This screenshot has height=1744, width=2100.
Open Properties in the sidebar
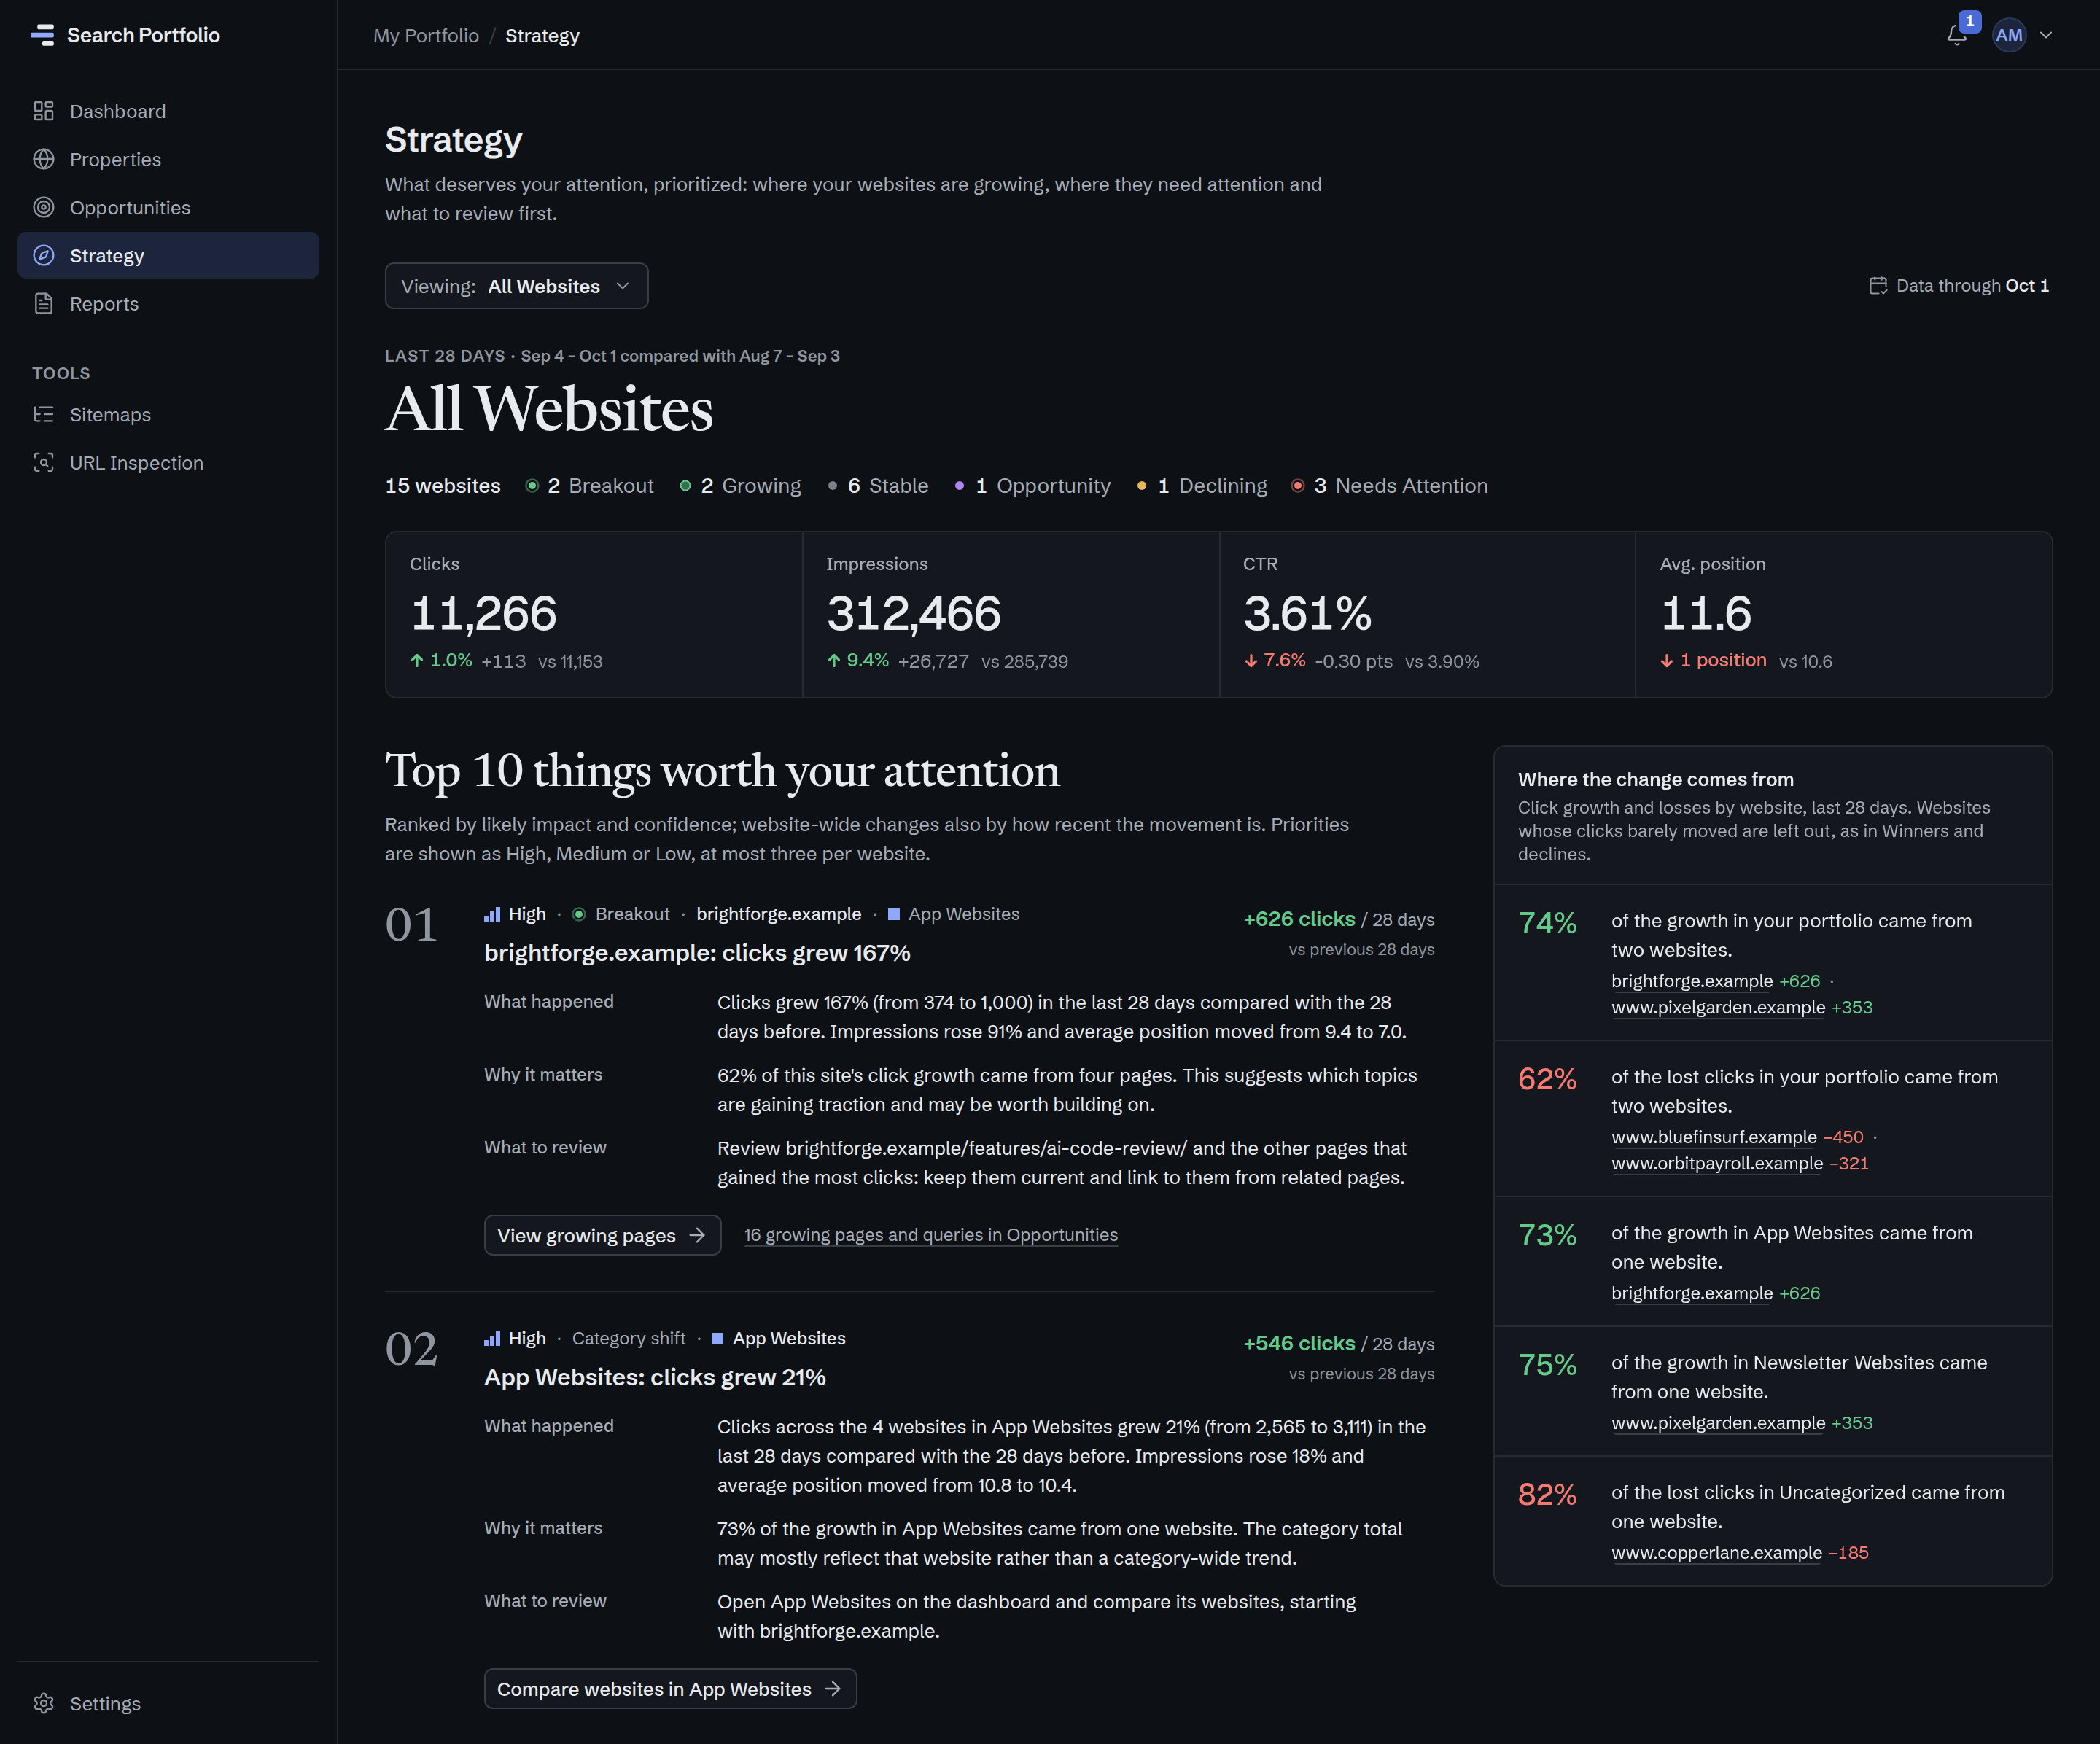pos(168,159)
